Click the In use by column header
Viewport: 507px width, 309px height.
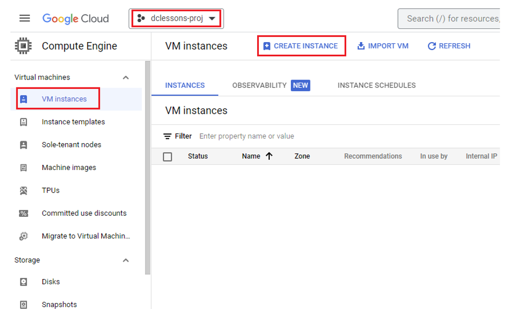click(434, 156)
